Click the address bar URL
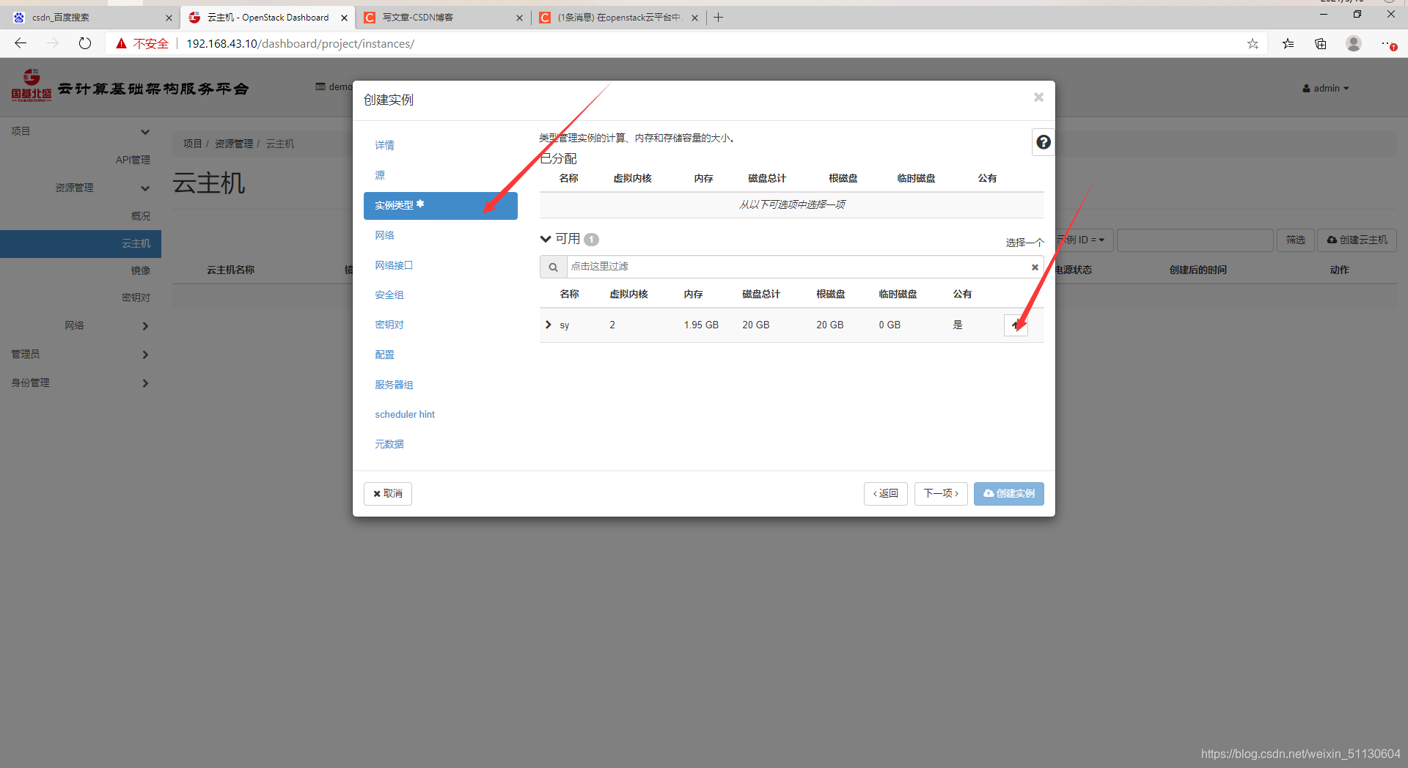 (300, 44)
